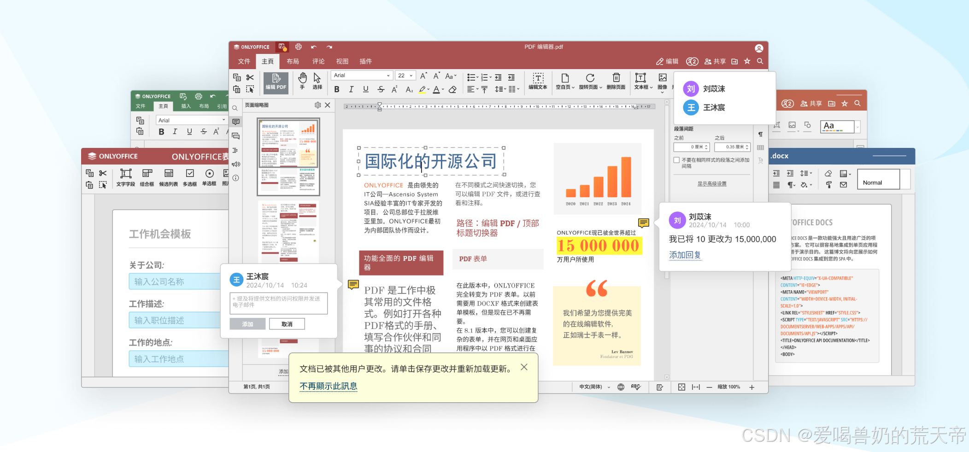Image resolution: width=969 pixels, height=452 pixels.
Task: Mark as favorite with star icon in PDF editor
Action: (x=747, y=61)
